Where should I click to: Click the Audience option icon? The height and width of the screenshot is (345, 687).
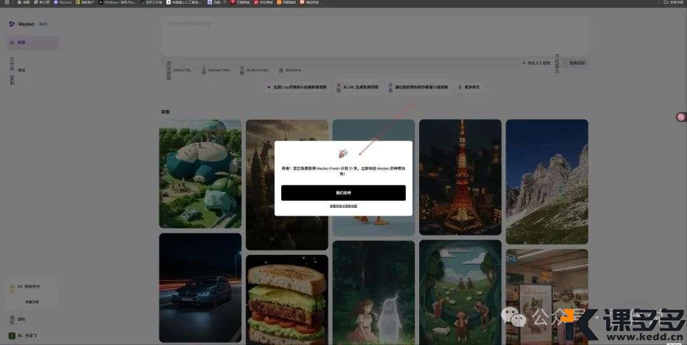tap(281, 70)
